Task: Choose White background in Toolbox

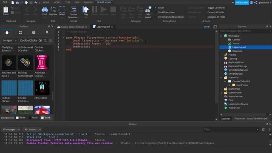Action: [x=21, y=118]
